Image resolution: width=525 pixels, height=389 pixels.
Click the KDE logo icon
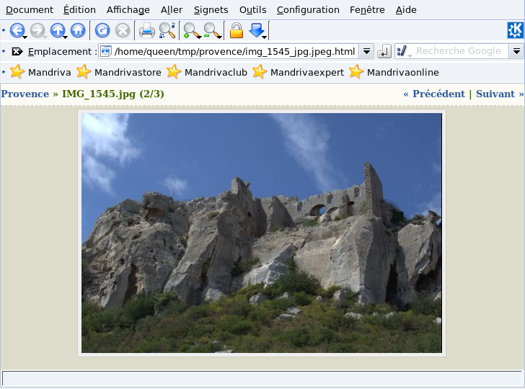tap(515, 30)
